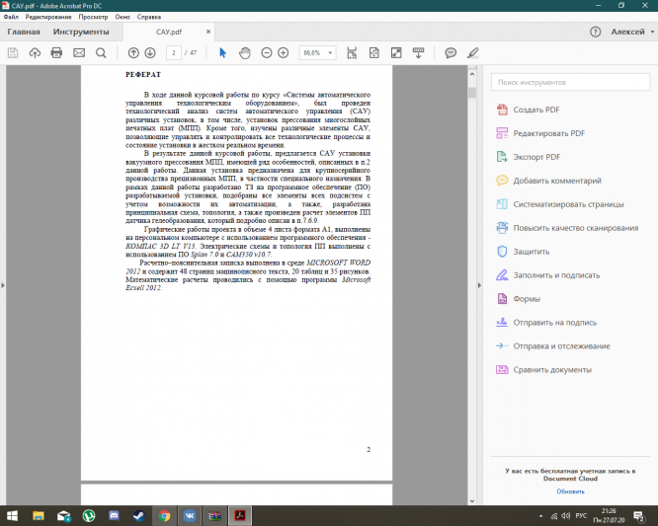This screenshot has height=526, width=658.
Task: Close the САУ.pdf document tab
Action: tap(207, 32)
